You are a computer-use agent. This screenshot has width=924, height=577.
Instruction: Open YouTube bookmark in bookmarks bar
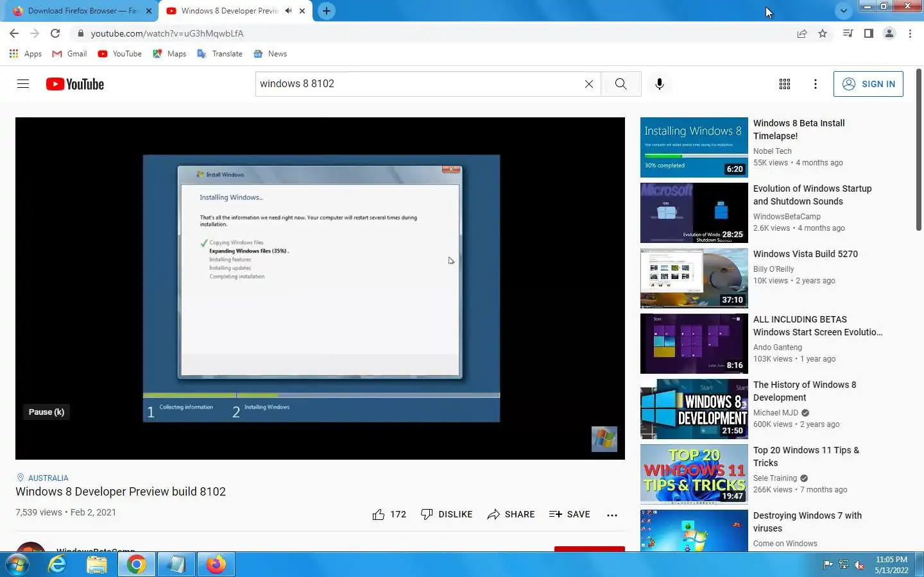point(119,54)
